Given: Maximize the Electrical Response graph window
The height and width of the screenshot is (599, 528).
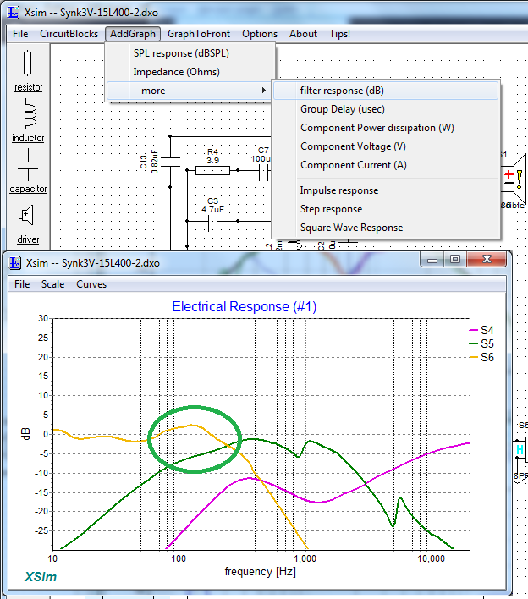Looking at the screenshot, I should (454, 260).
